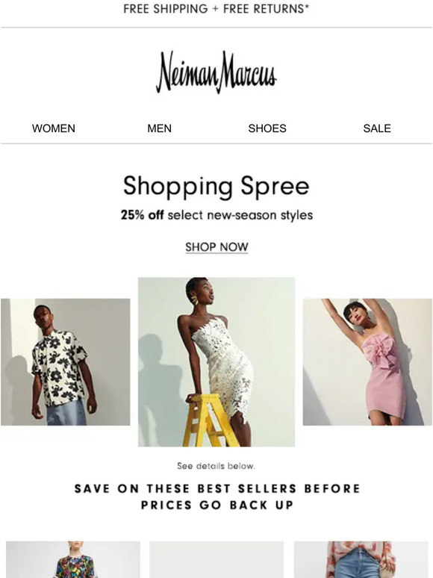Image resolution: width=433 pixels, height=578 pixels.
Task: Open the SALE section
Action: tap(377, 128)
